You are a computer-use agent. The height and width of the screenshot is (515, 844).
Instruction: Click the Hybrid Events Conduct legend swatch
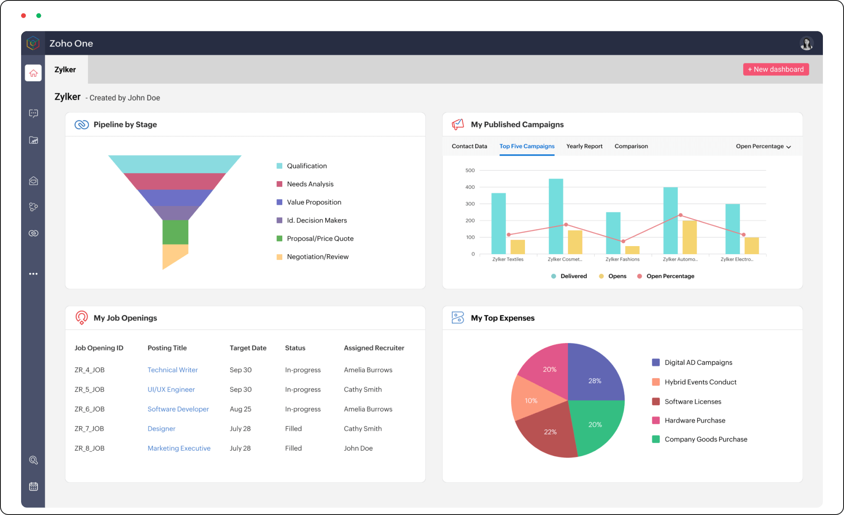pos(656,382)
